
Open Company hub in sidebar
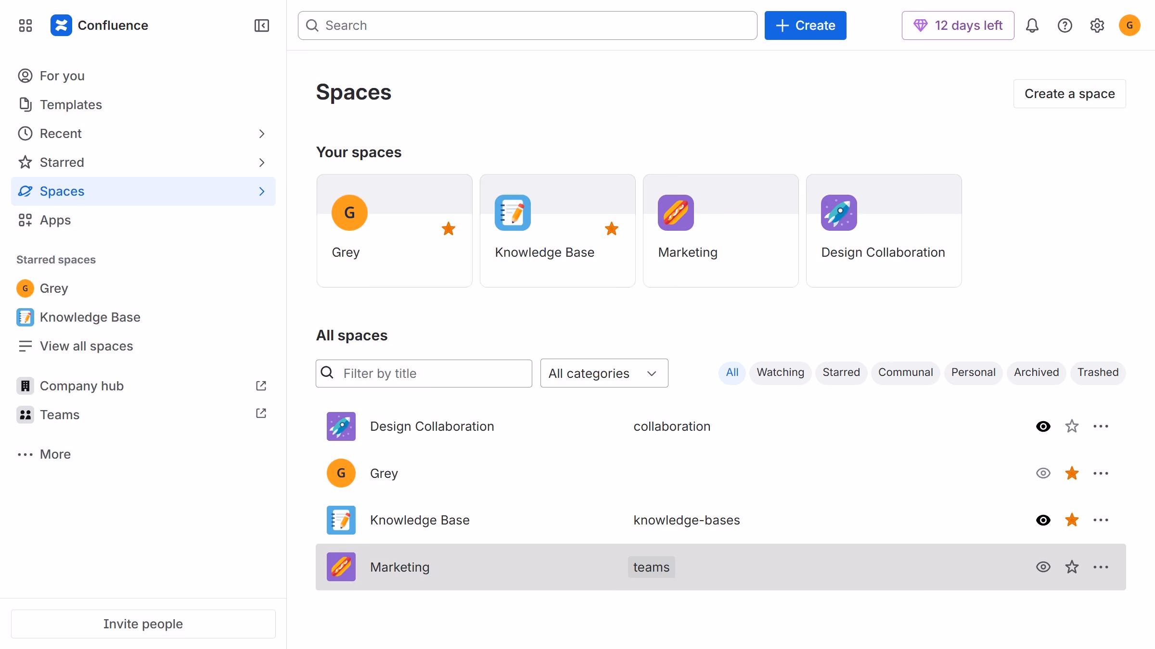(x=143, y=386)
